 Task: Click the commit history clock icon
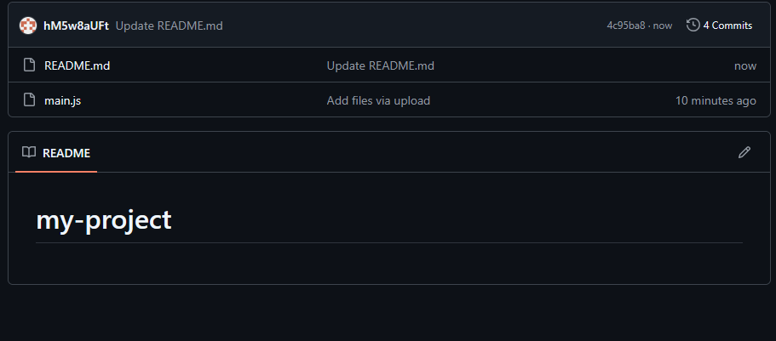(693, 26)
